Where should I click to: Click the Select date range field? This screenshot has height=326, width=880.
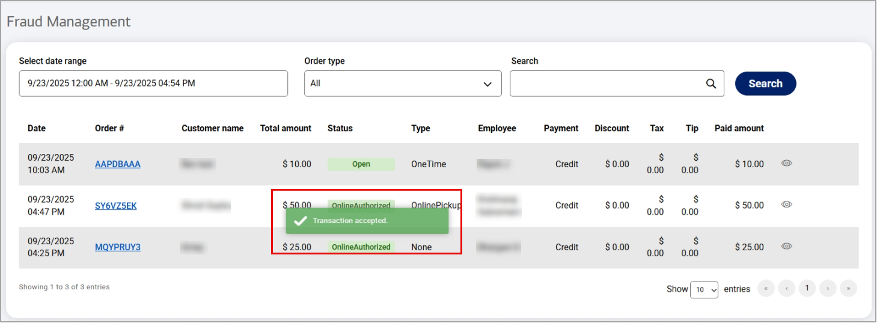(153, 84)
